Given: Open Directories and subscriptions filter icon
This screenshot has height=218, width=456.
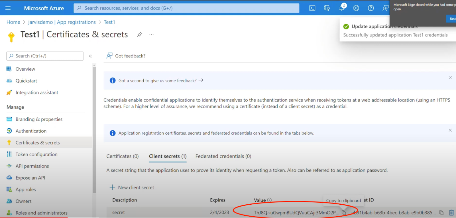Looking at the screenshot, I should [327, 8].
